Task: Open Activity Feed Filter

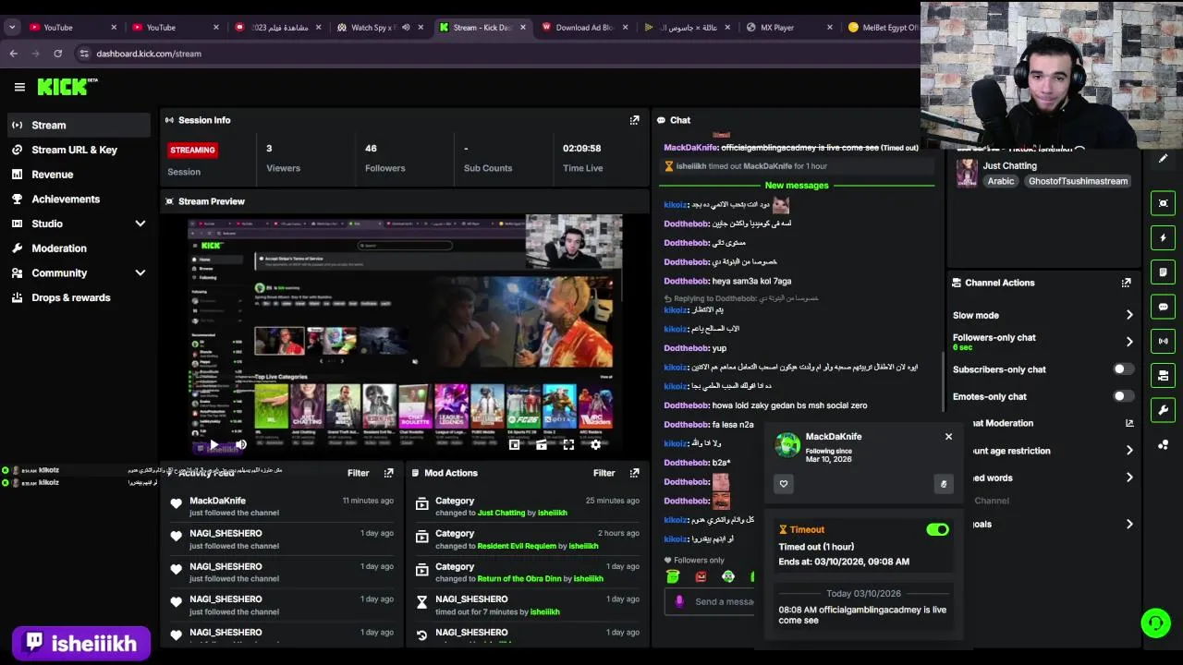Action: [x=358, y=473]
